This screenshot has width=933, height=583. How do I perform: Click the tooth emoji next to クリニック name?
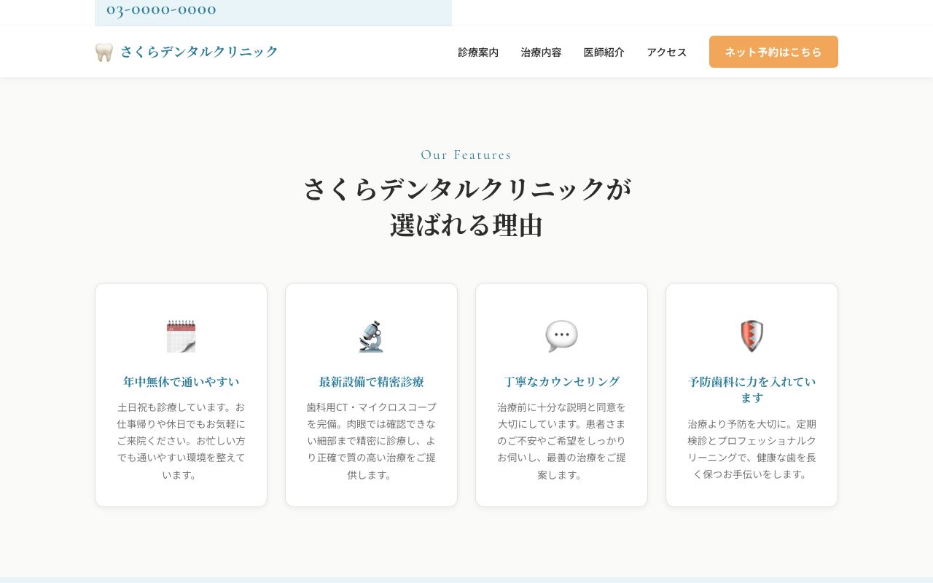pos(104,51)
